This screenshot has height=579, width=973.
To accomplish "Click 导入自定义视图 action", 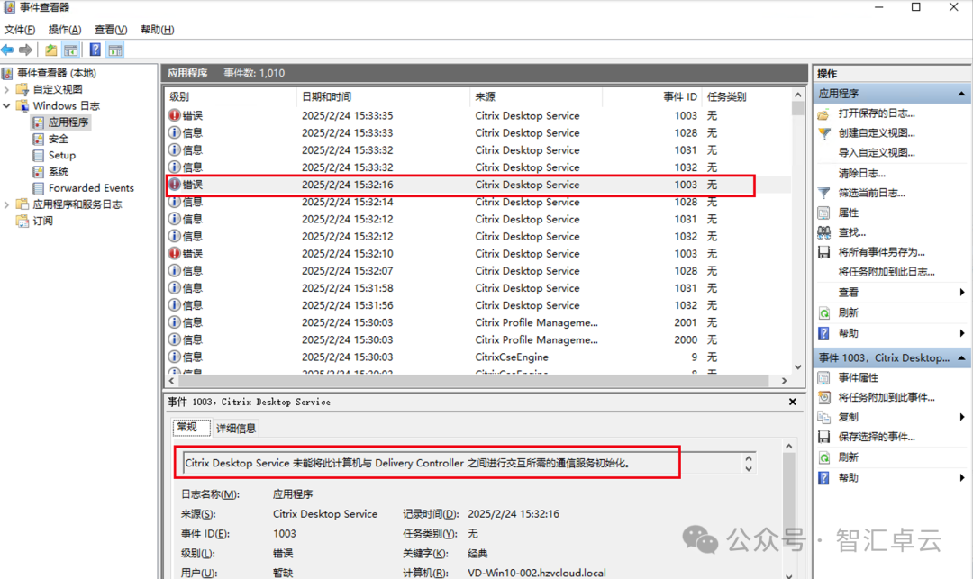I will pos(877,152).
